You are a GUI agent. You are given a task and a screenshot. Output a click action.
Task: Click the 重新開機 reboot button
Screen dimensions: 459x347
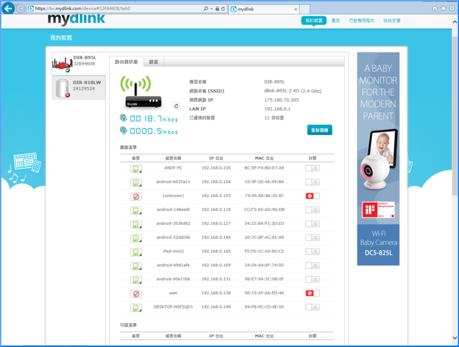320,130
